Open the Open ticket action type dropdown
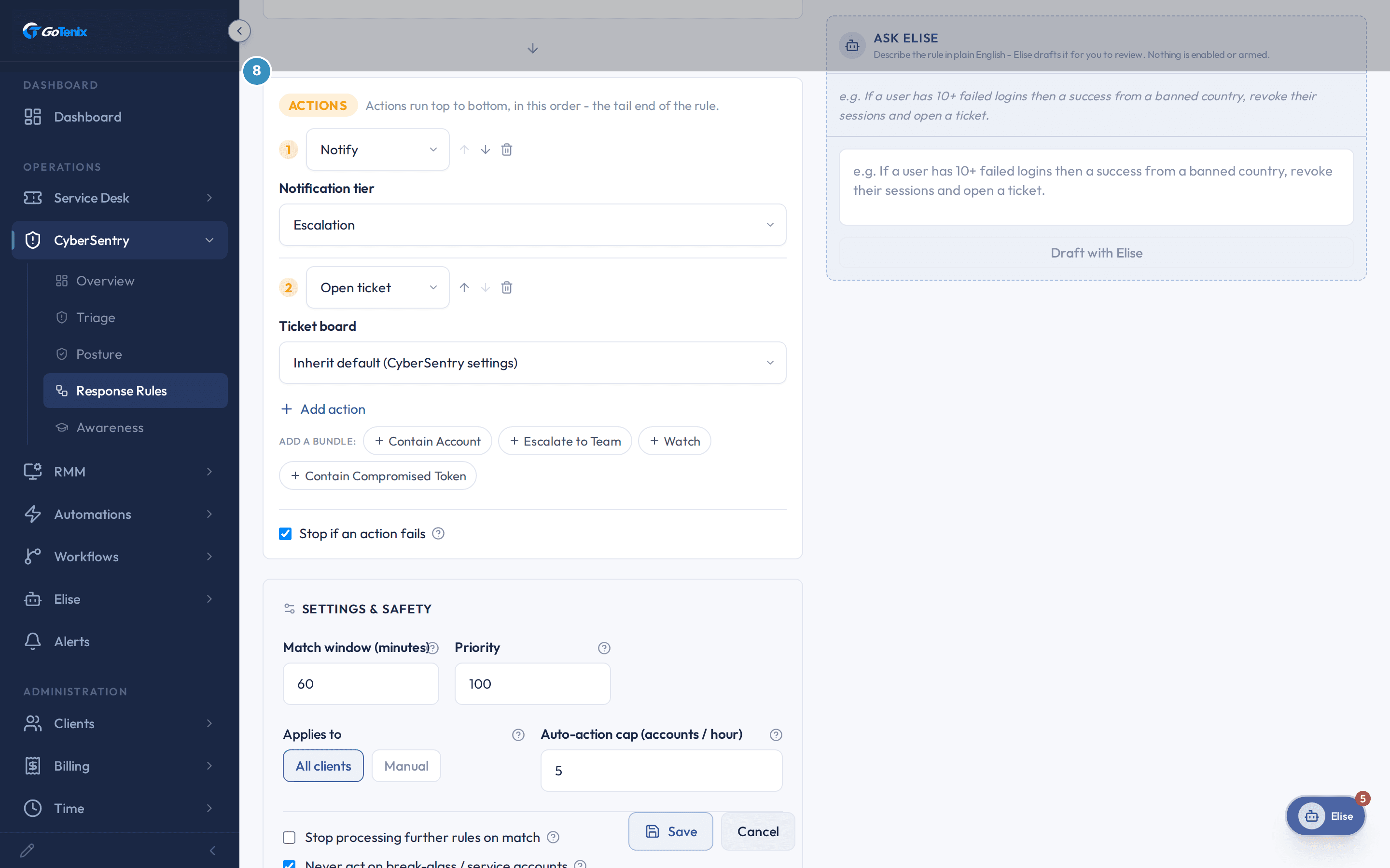This screenshot has width=1390, height=868. pos(378,287)
